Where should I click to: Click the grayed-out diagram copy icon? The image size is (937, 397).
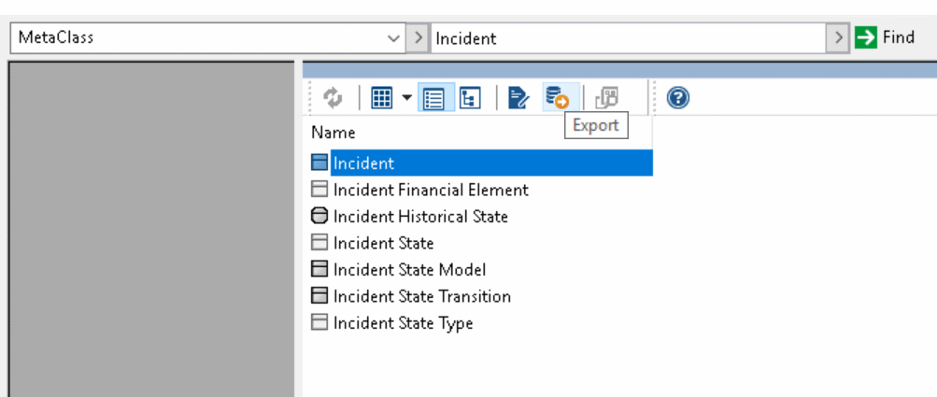(606, 98)
